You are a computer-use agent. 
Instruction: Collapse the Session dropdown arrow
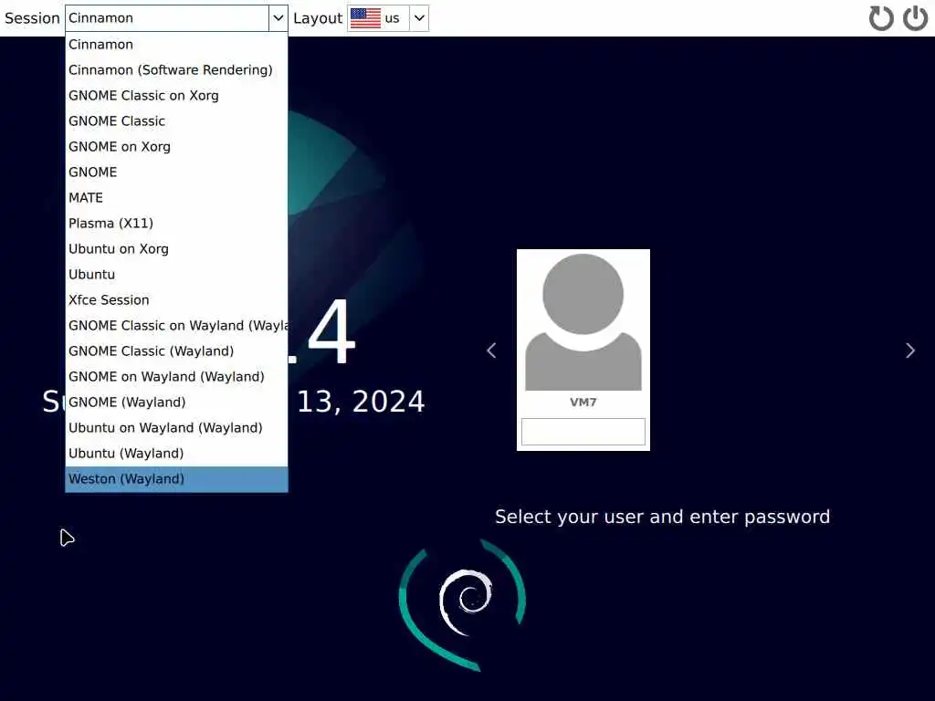pyautogui.click(x=278, y=18)
